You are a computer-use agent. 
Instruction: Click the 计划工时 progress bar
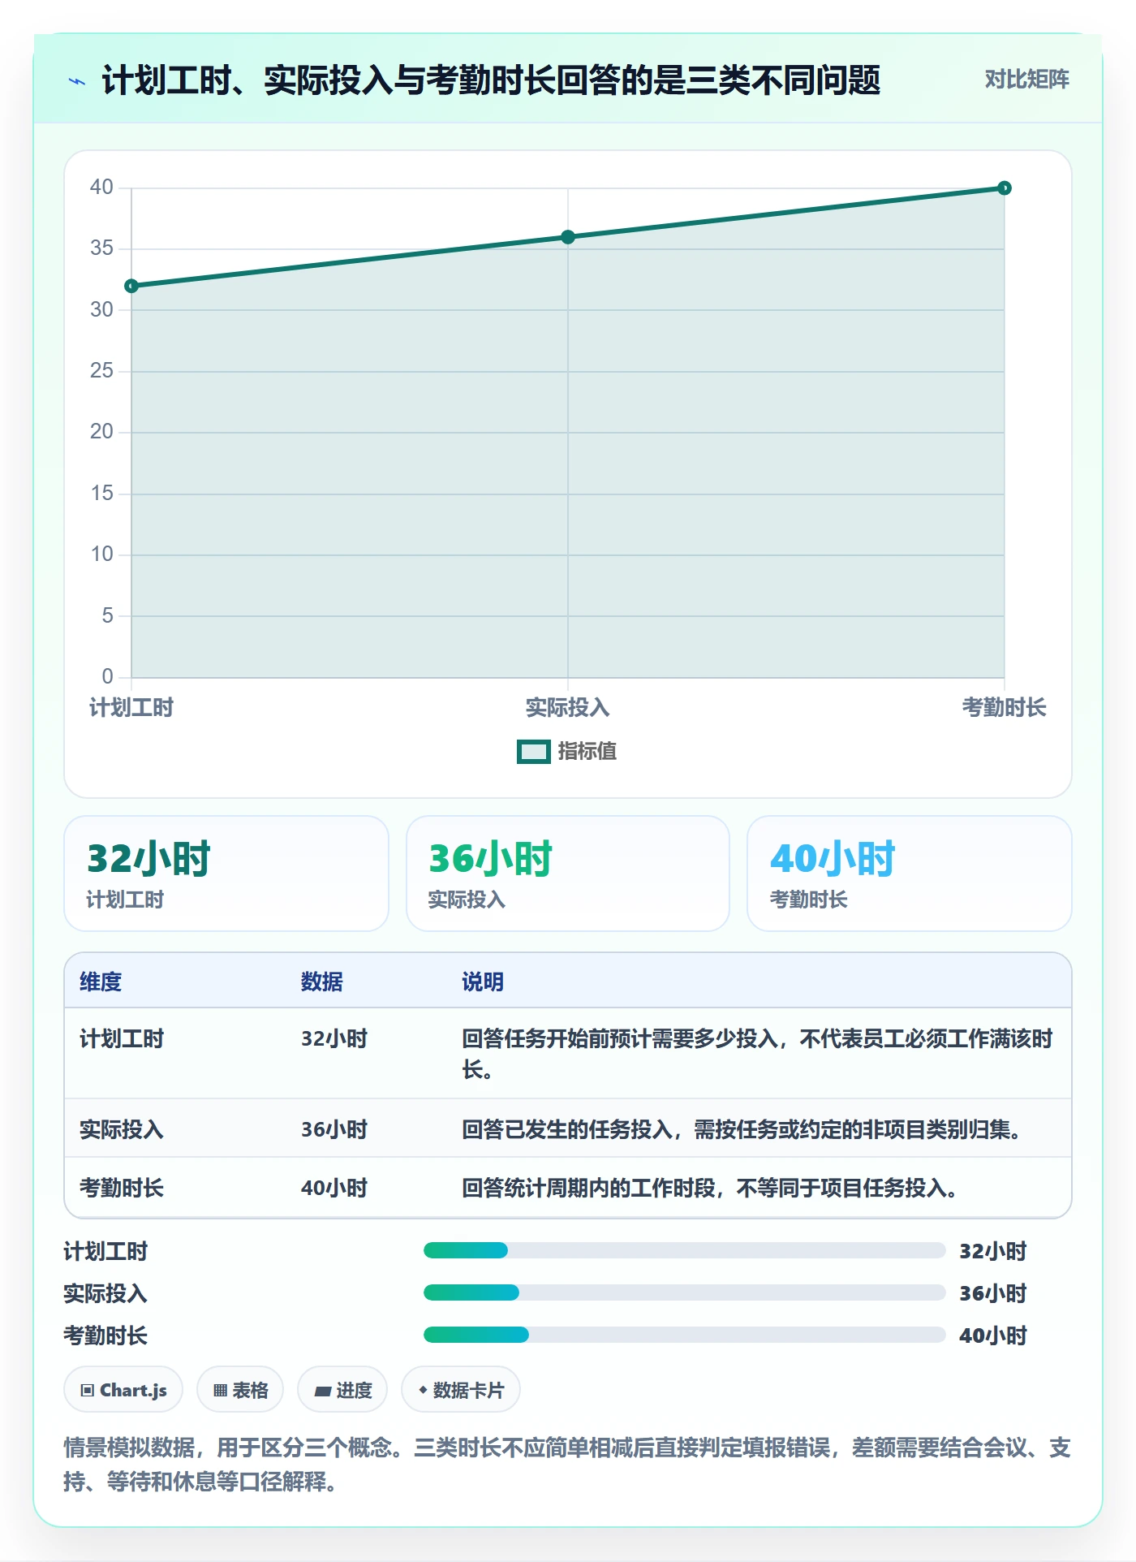pos(685,1250)
